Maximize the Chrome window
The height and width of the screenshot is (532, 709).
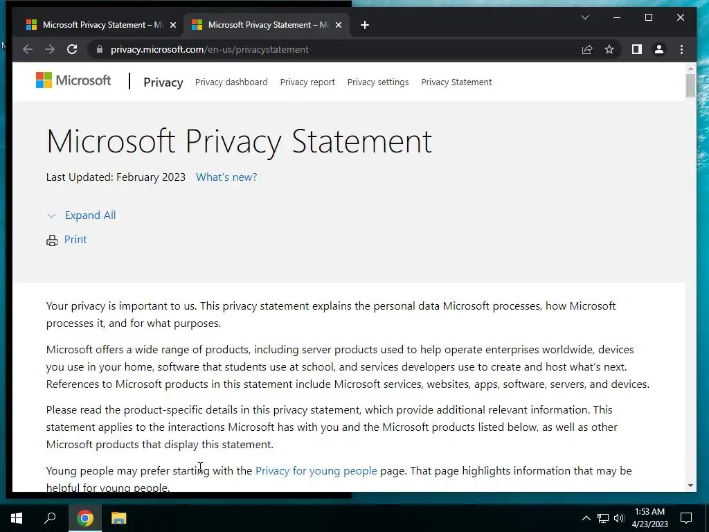click(x=648, y=17)
